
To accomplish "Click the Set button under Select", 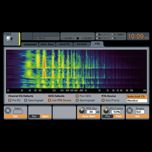I will (x=16, y=116).
